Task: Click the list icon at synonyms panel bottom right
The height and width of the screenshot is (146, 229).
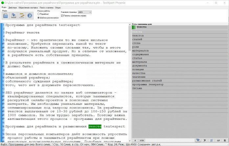Action: click(225, 140)
